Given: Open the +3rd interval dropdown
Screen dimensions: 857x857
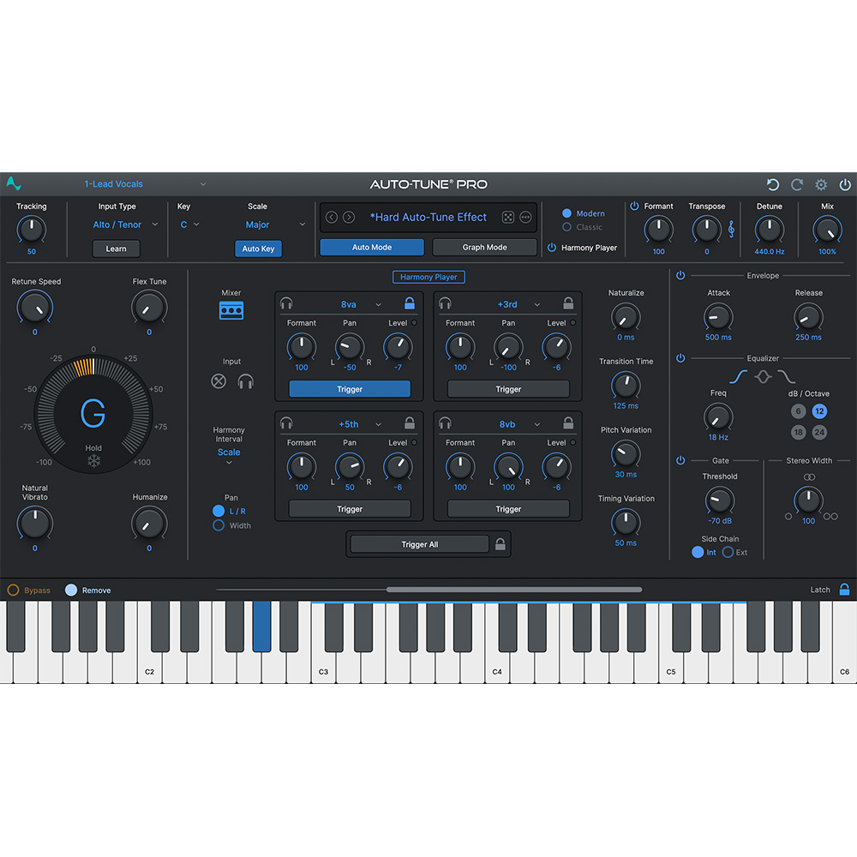Looking at the screenshot, I should pos(518,304).
